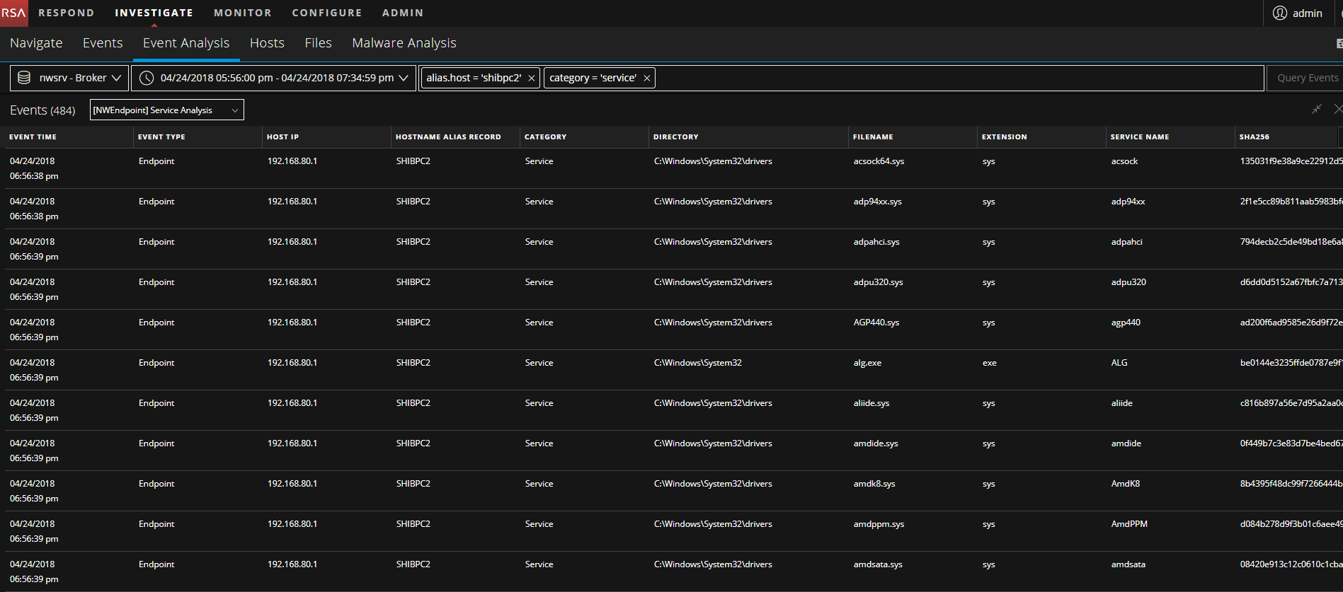Viewport: 1343px width, 592px height.
Task: Remove the alias.host = 'shibpc2' filter
Action: (531, 79)
